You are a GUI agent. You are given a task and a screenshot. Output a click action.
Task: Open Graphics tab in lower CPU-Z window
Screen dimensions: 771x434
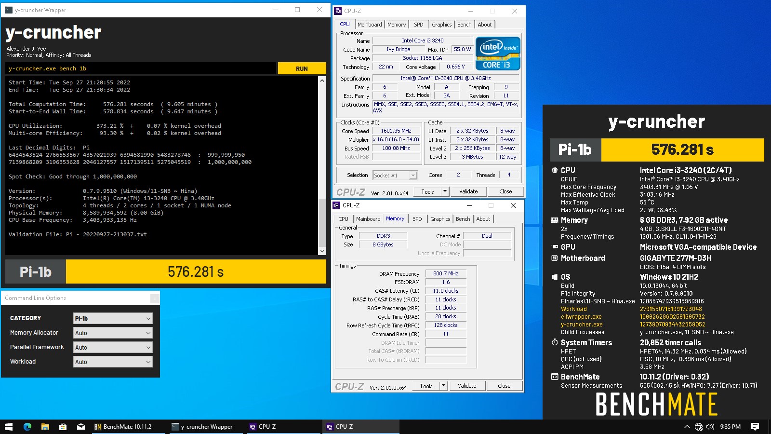440,219
